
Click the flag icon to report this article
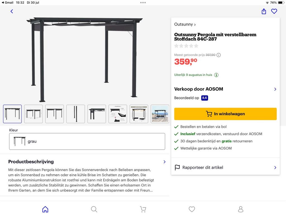coord(177,167)
